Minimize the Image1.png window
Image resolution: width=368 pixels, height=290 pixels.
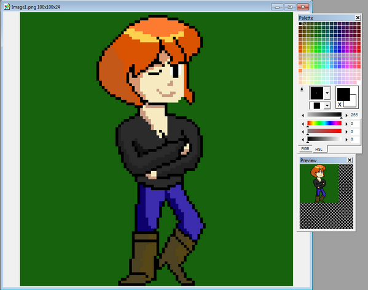[277, 7]
